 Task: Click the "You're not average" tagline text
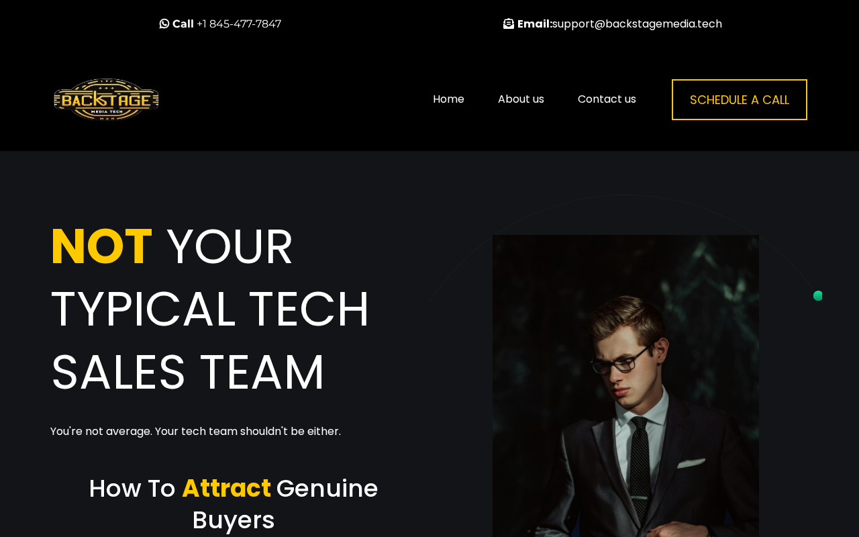tap(195, 432)
